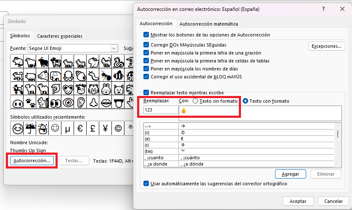Switch to Autocorrección matemática tab
352x210 pixels.
point(209,24)
